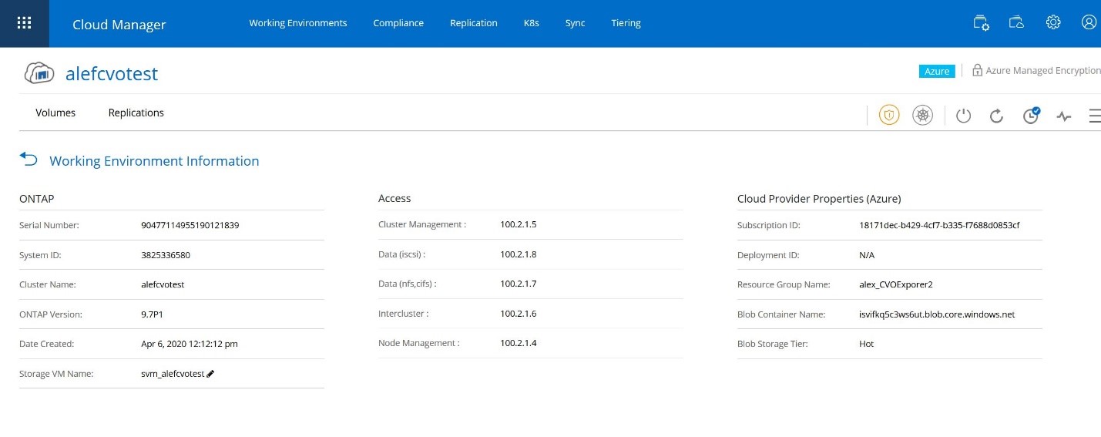Click the alefcvotest cloud environment icon
This screenshot has width=1101, height=437.
39,73
